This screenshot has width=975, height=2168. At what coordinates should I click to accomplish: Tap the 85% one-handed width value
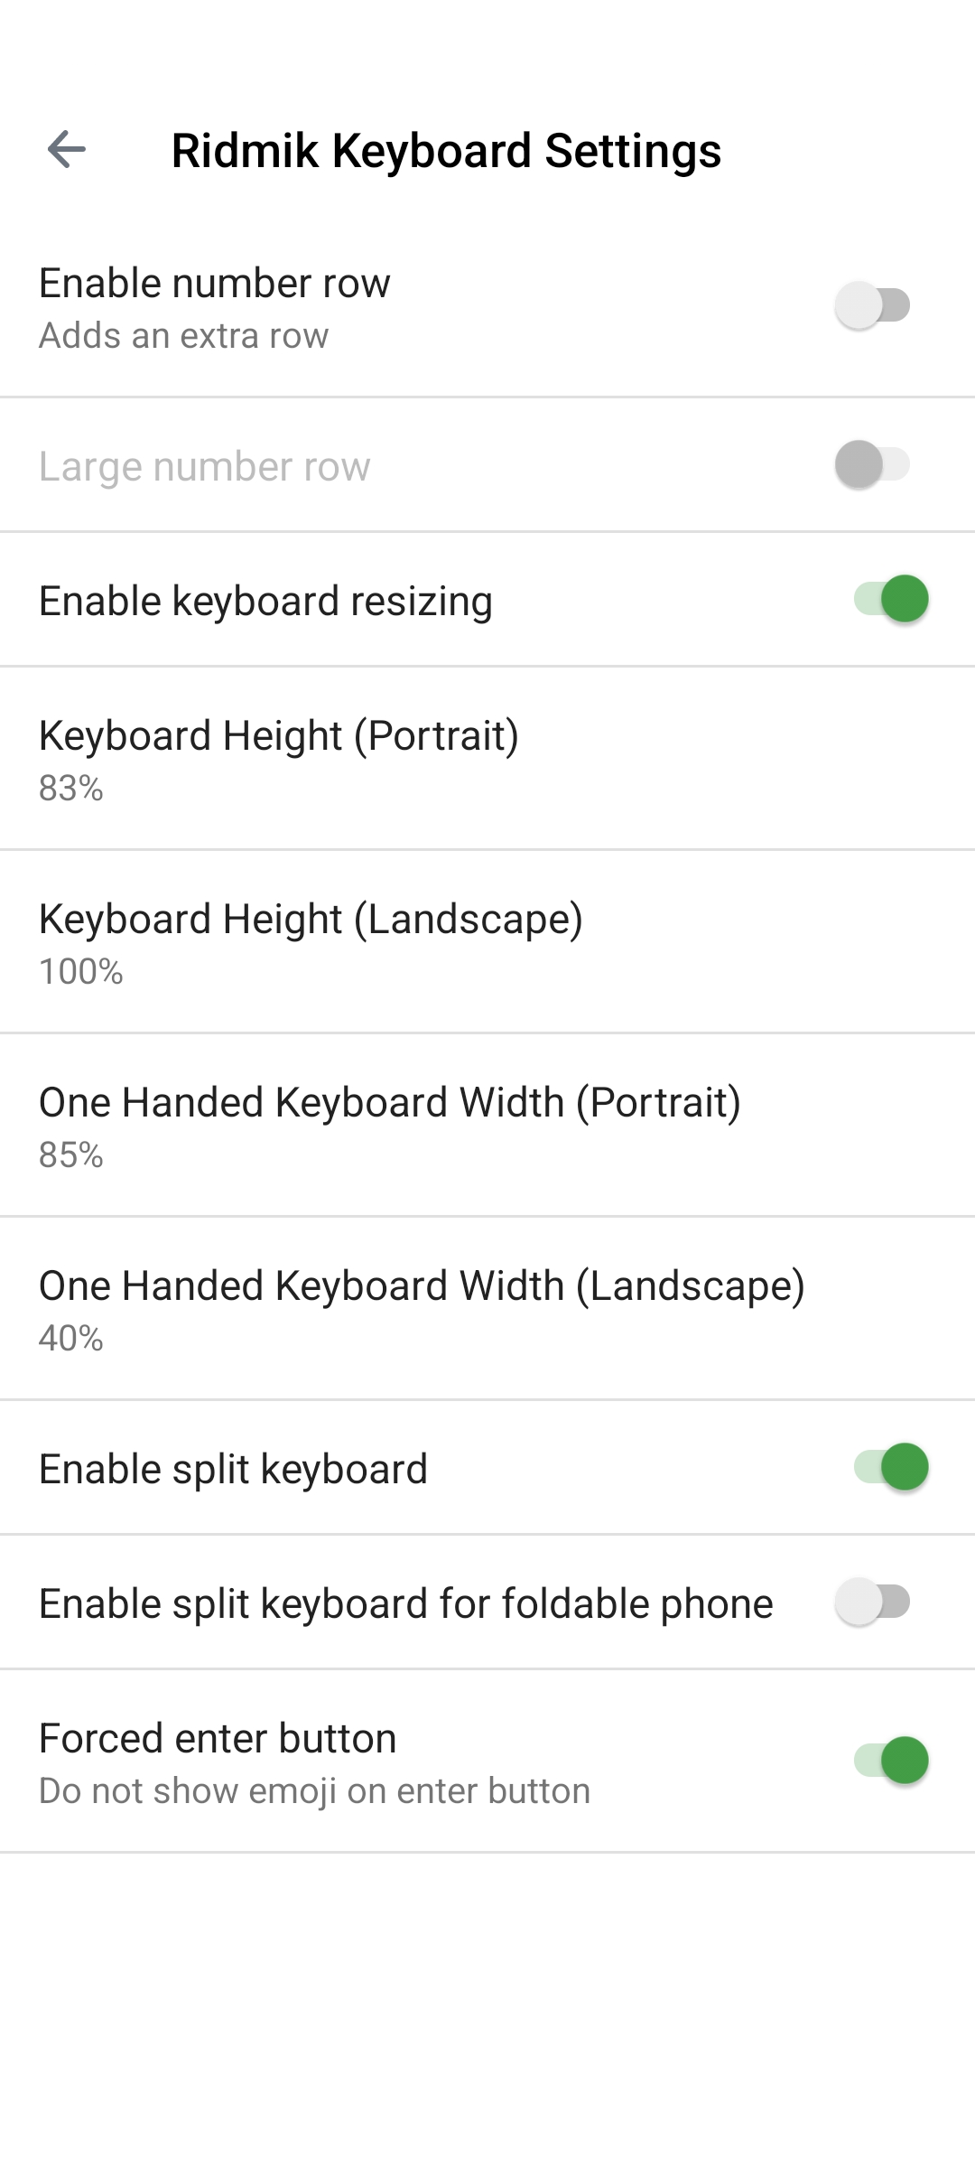coord(71,1155)
